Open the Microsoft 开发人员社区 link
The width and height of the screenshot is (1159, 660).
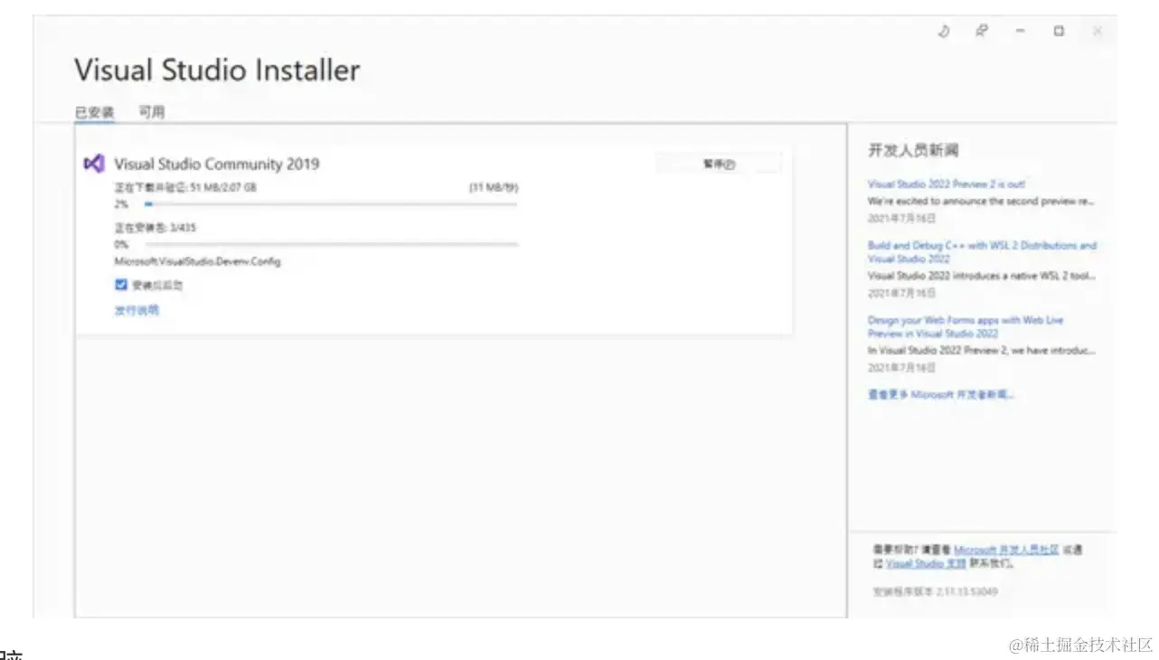[1006, 549]
